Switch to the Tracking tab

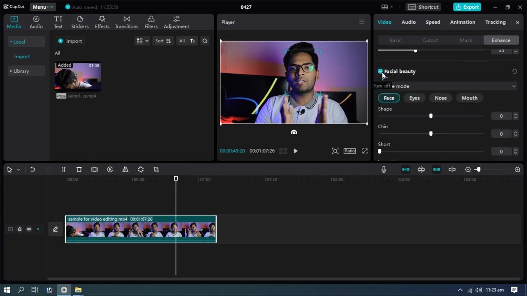(x=495, y=22)
